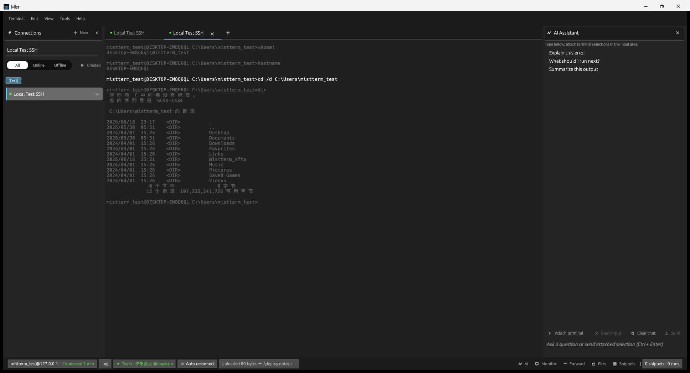Choose 'Summarize this output' suggestion
Image resolution: width=690 pixels, height=373 pixels.
(x=573, y=69)
